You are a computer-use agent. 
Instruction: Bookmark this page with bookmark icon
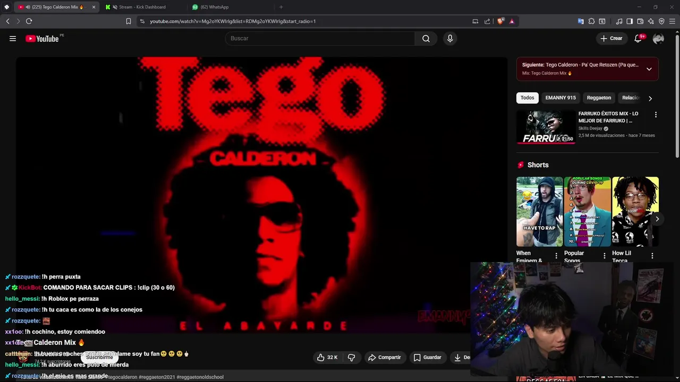128,21
